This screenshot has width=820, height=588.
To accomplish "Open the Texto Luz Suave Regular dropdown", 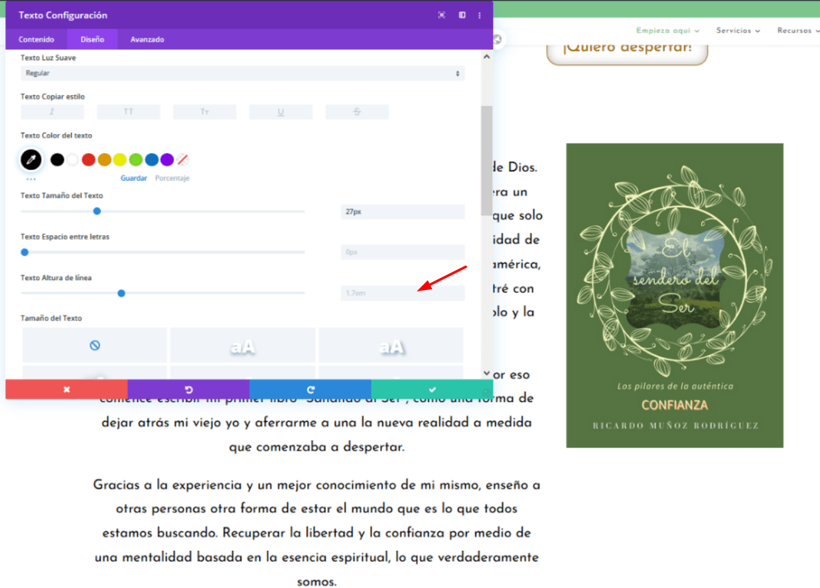I will (x=243, y=73).
